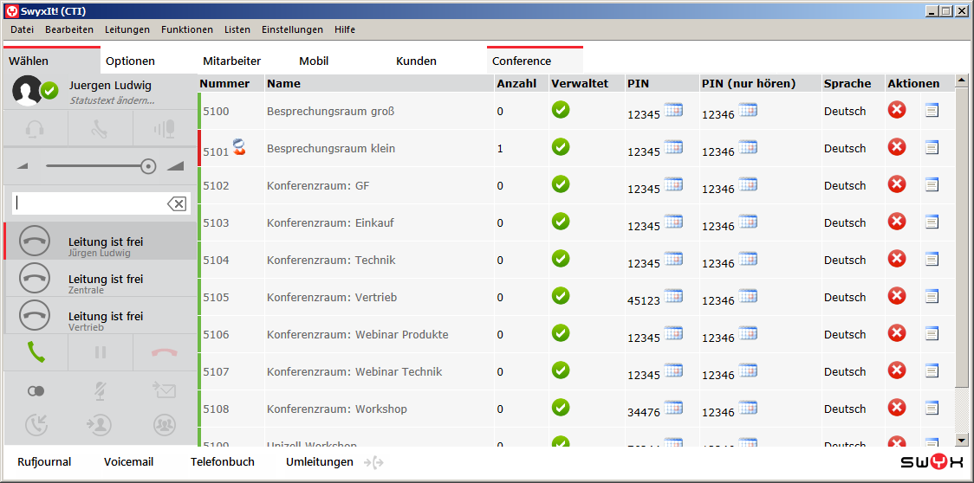Open the Einstellungen menu
The width and height of the screenshot is (974, 483).
coord(292,29)
